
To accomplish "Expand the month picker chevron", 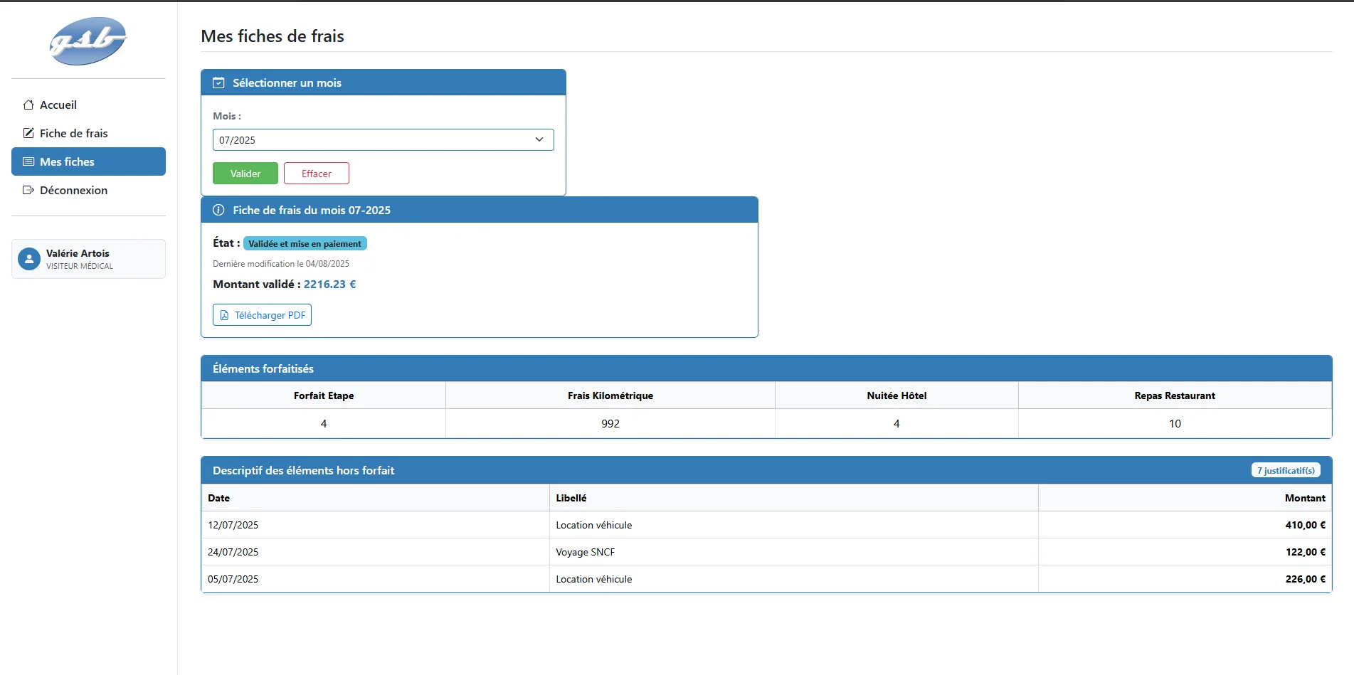I will click(539, 139).
